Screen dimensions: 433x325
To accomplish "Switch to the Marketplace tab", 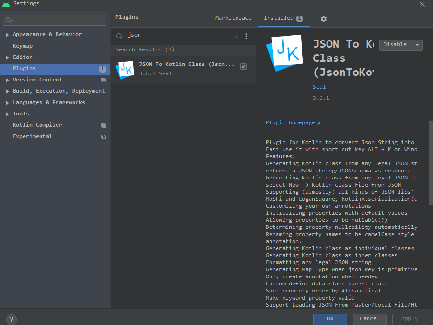I will 233,18.
